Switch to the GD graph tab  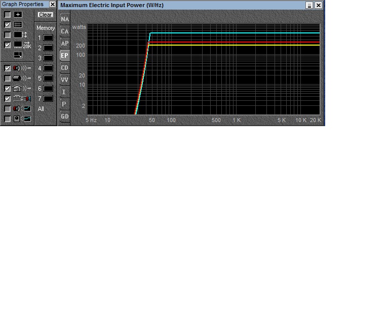(65, 116)
